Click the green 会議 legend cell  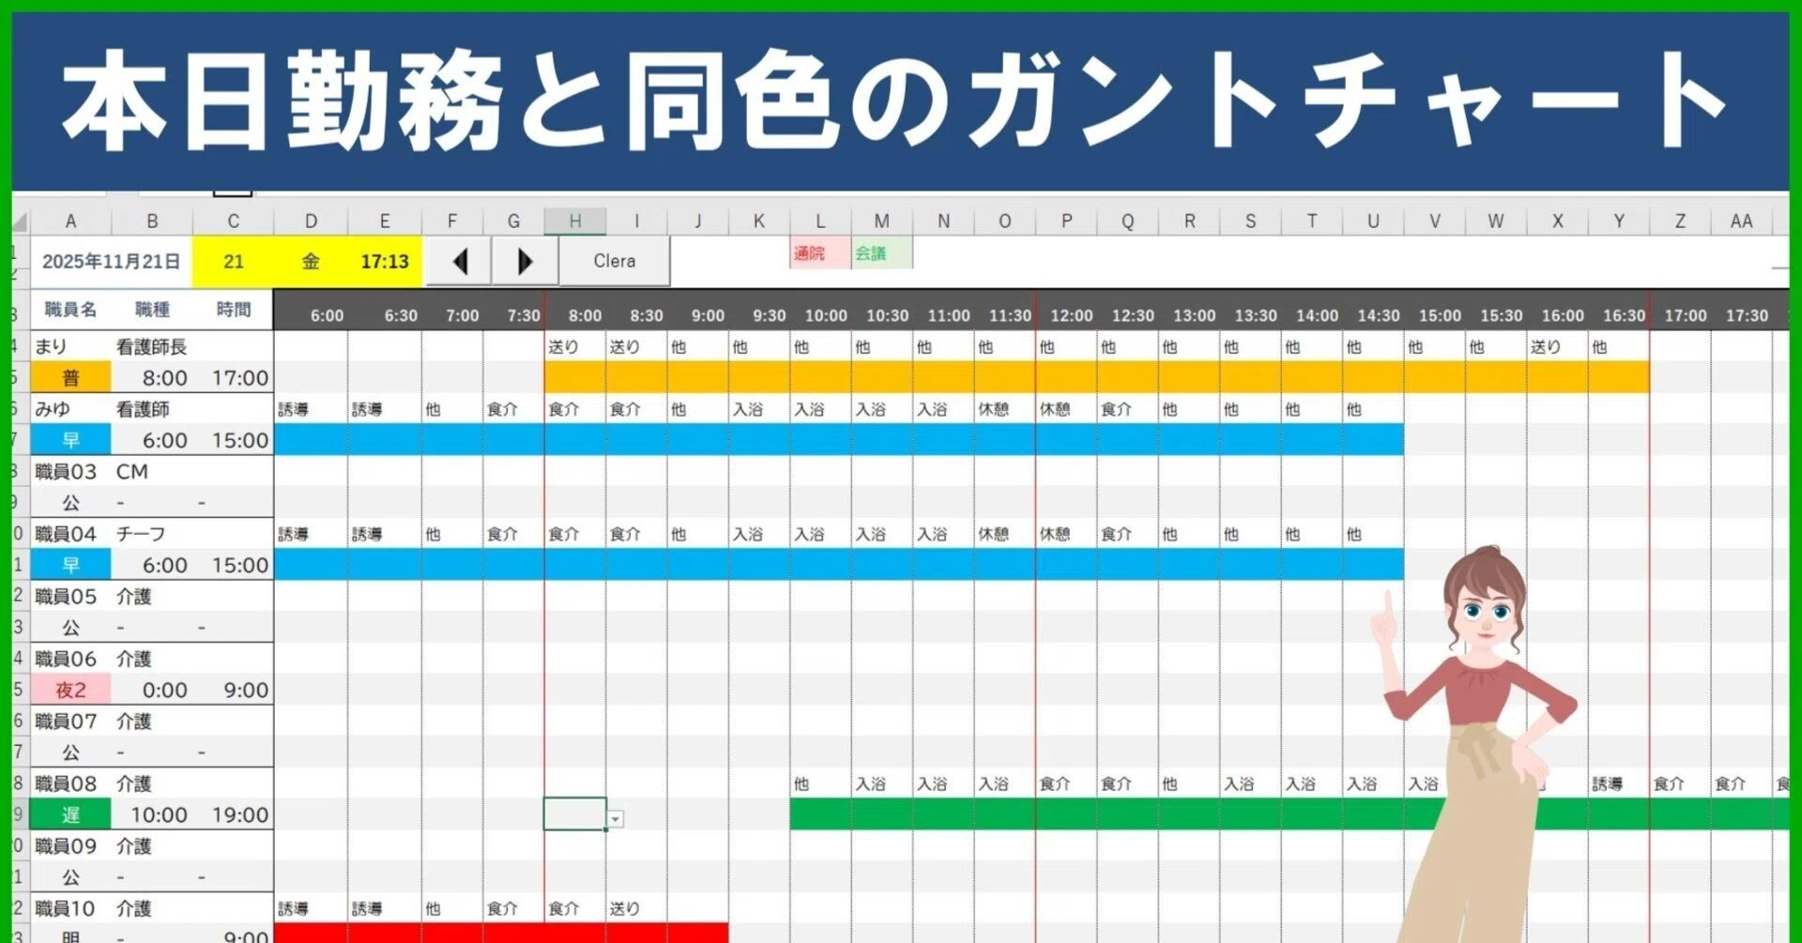pyautogui.click(x=881, y=253)
